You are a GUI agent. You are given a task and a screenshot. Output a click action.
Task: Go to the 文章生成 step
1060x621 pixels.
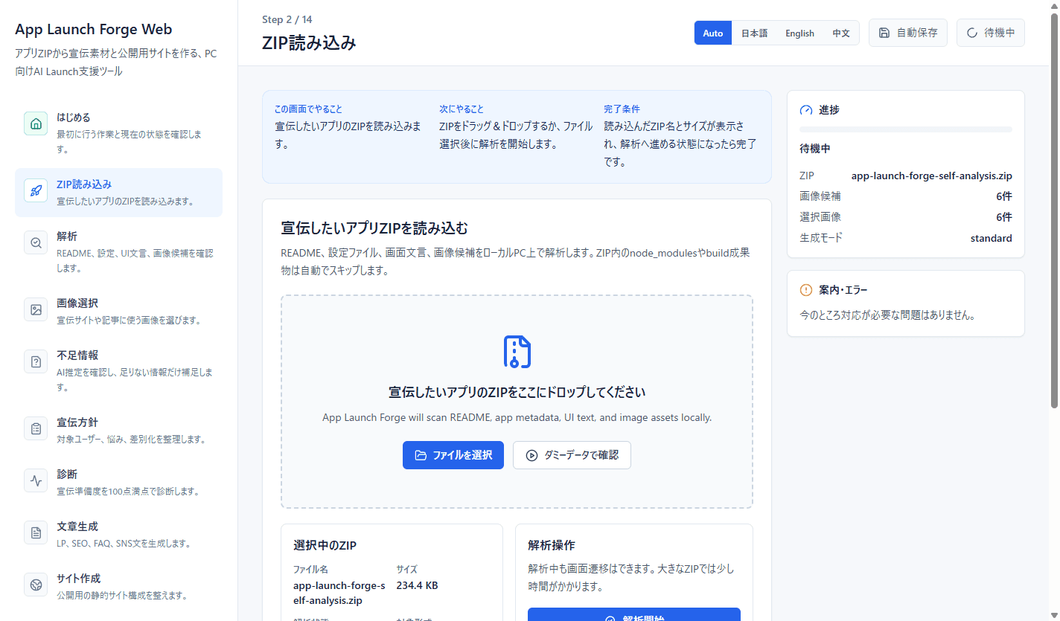tap(118, 535)
